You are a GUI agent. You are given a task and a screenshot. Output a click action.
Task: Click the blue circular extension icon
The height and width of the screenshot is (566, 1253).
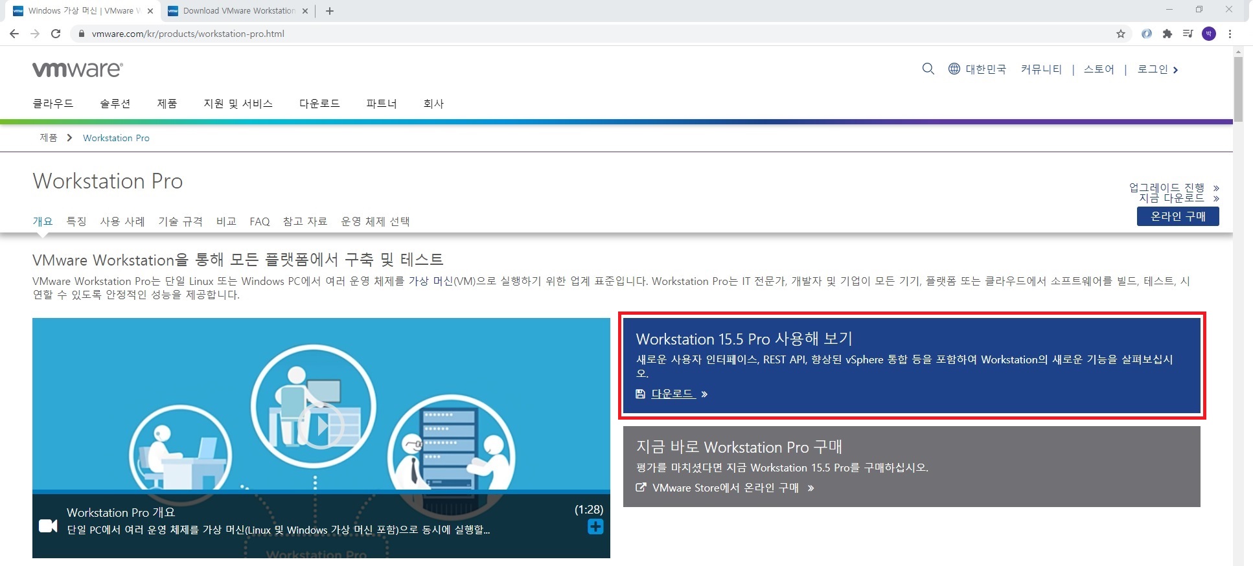[1147, 34]
